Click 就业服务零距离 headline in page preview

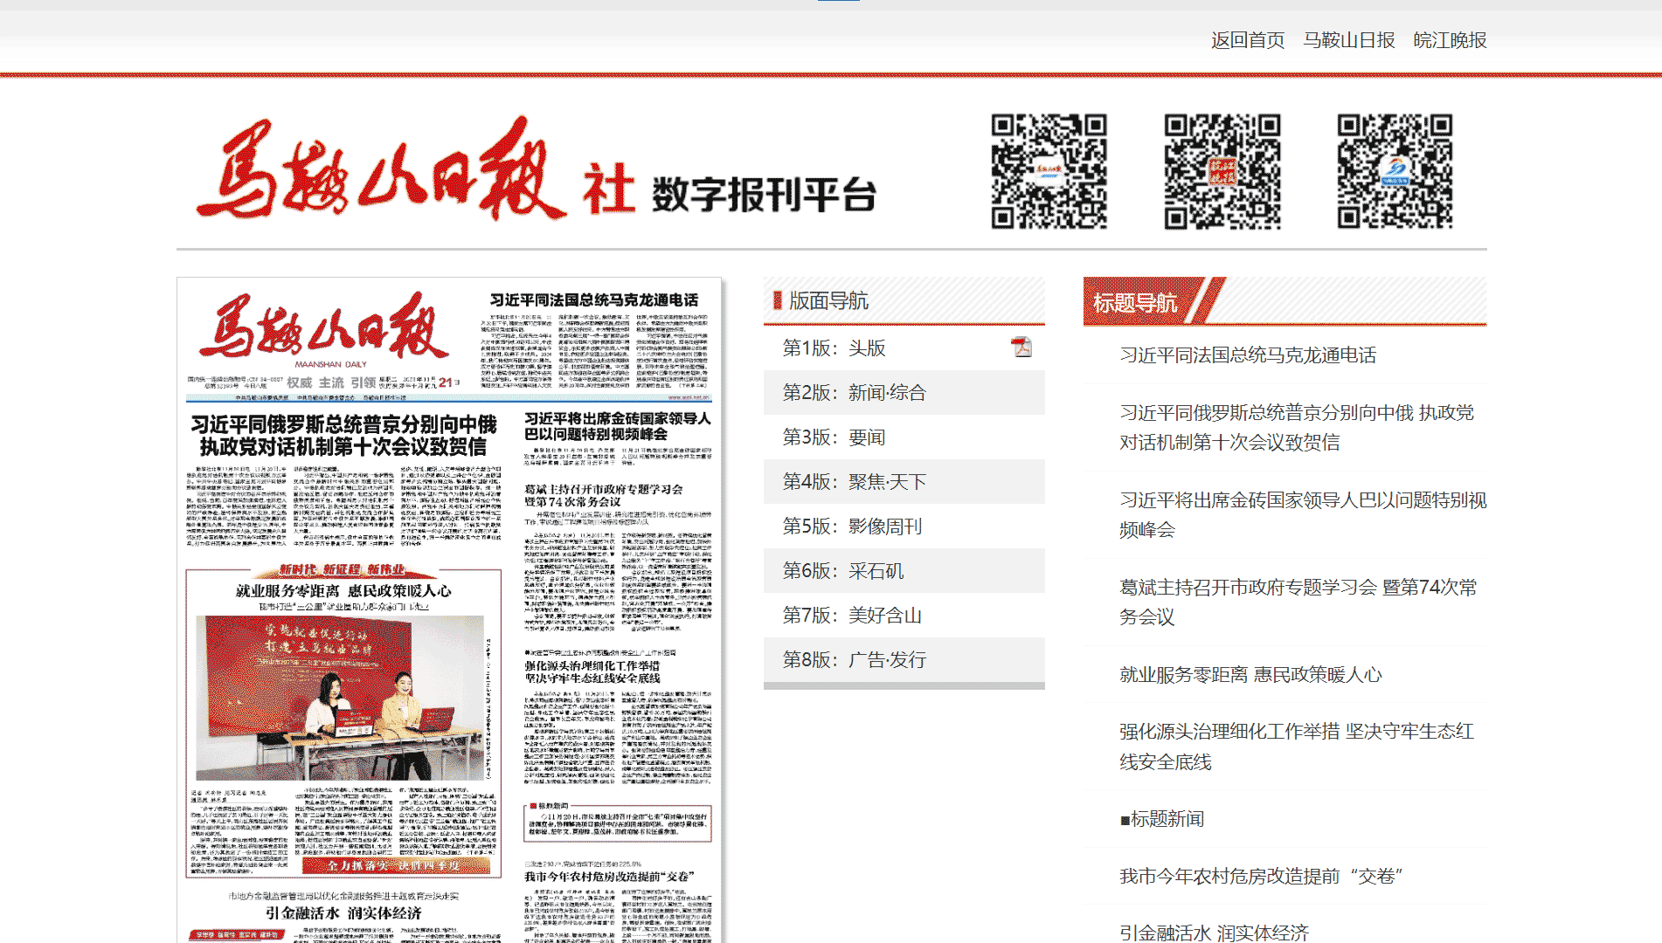(x=343, y=591)
